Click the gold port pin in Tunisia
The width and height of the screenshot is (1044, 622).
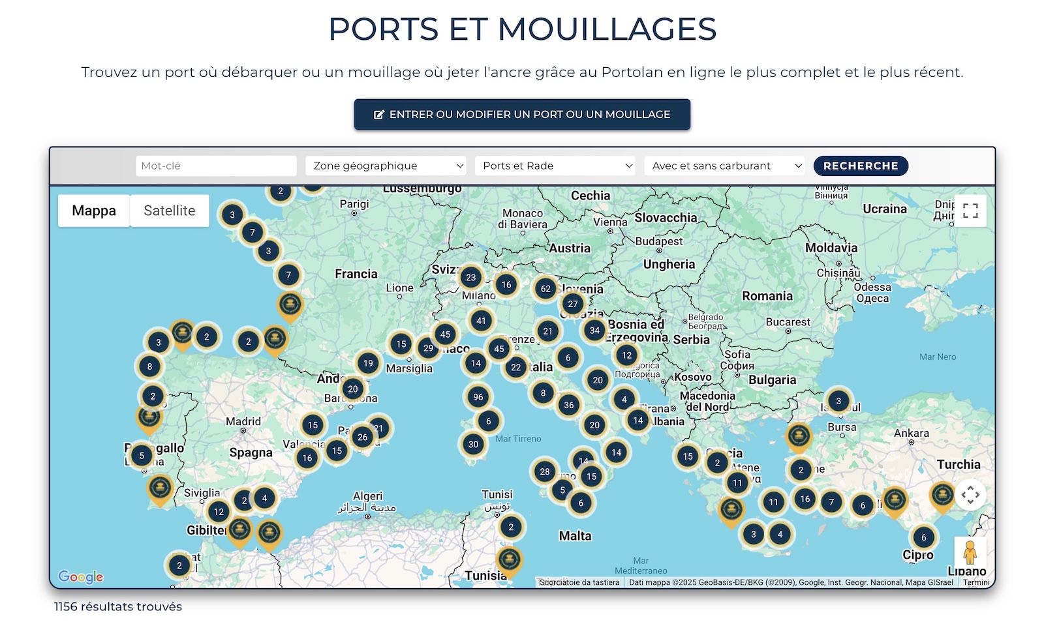[x=509, y=560]
